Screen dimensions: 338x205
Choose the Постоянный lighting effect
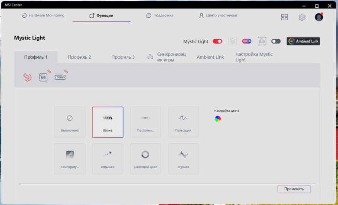pyautogui.click(x=146, y=122)
